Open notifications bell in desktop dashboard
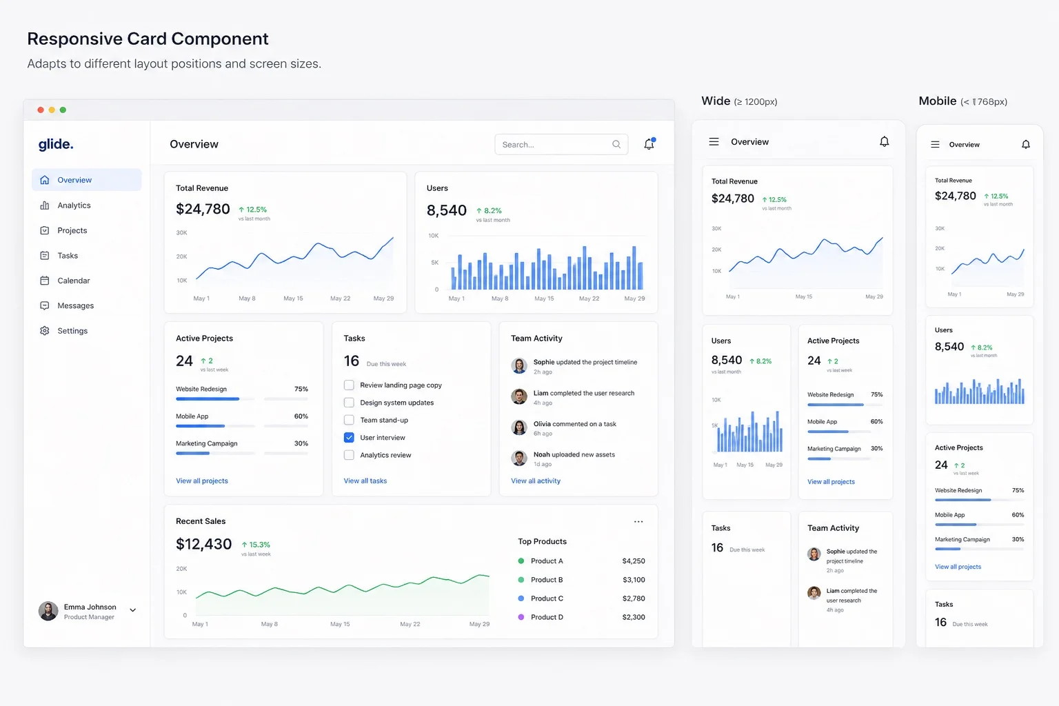This screenshot has height=706, width=1059. point(649,144)
